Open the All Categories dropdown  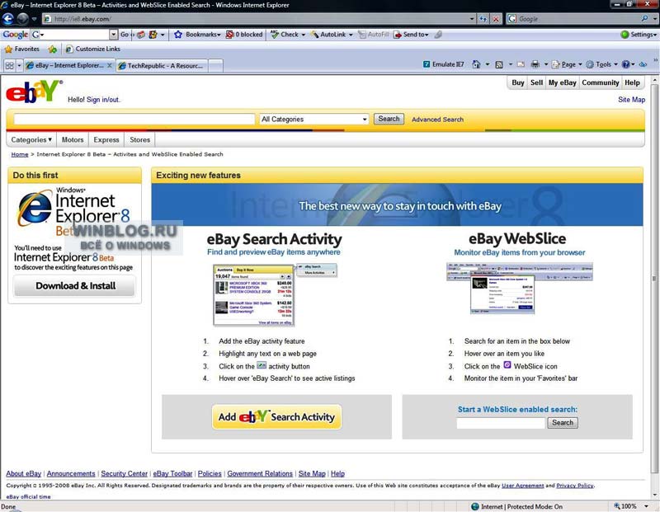tap(314, 120)
